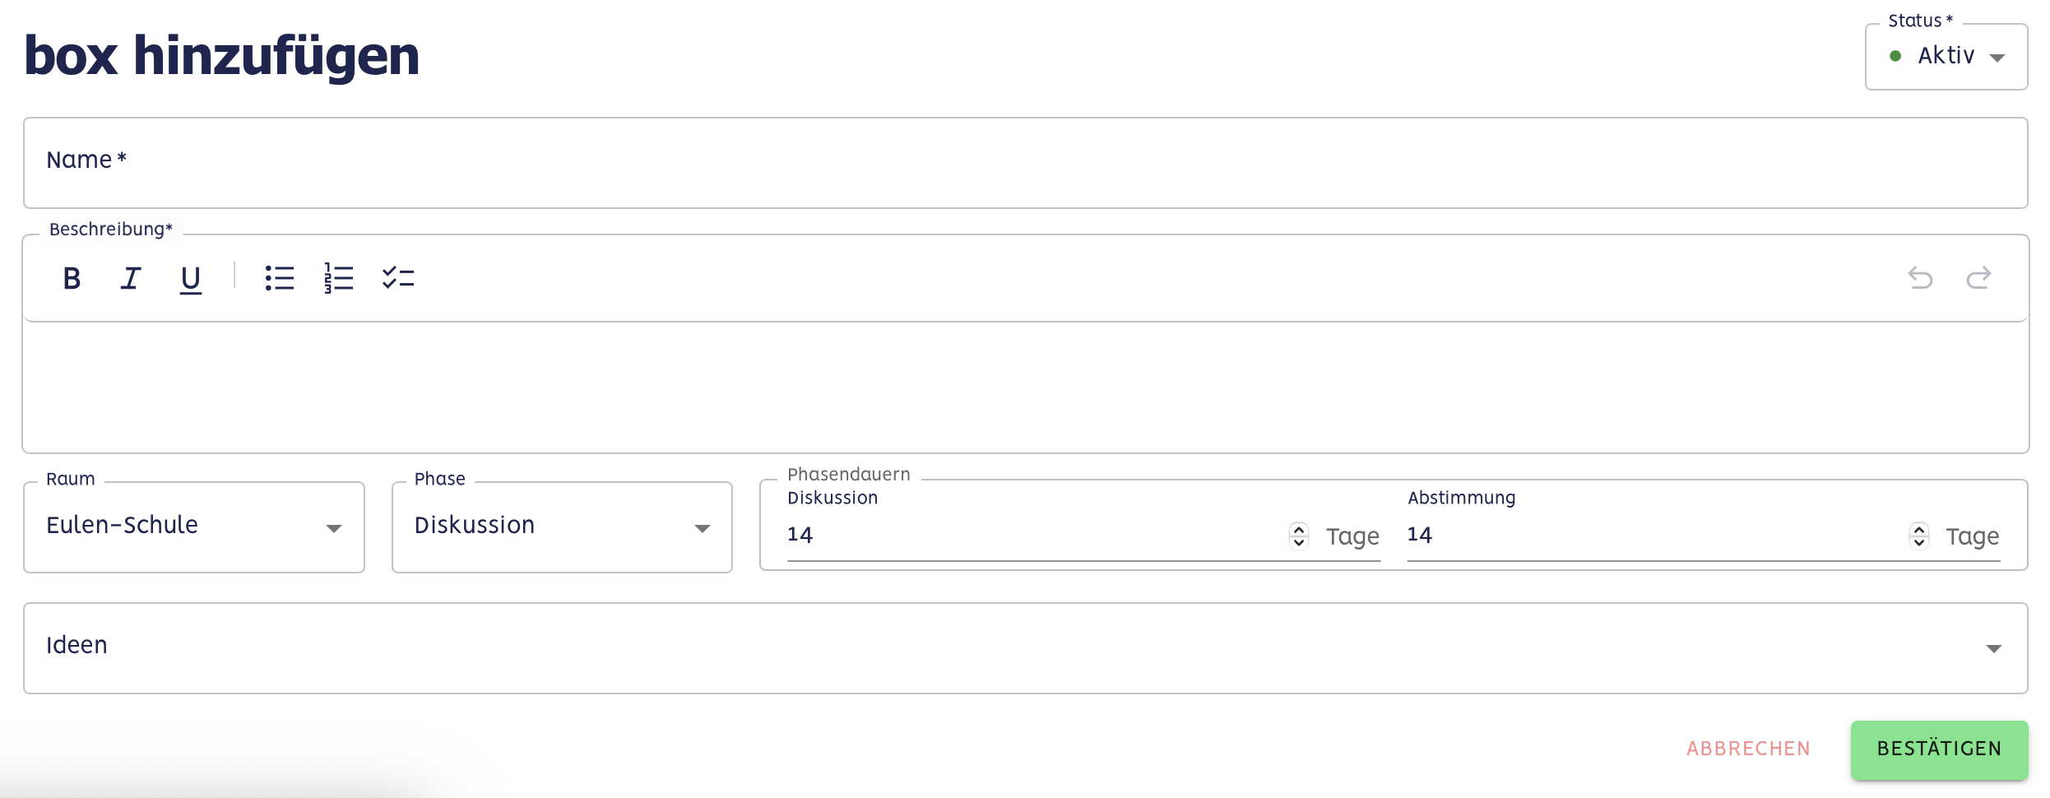2050x798 pixels.
Task: Insert a checklist in description
Action: tap(398, 279)
